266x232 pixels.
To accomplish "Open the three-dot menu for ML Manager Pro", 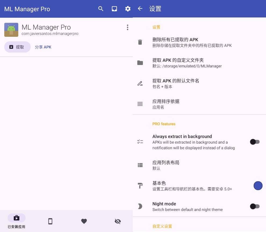I will [127, 27].
